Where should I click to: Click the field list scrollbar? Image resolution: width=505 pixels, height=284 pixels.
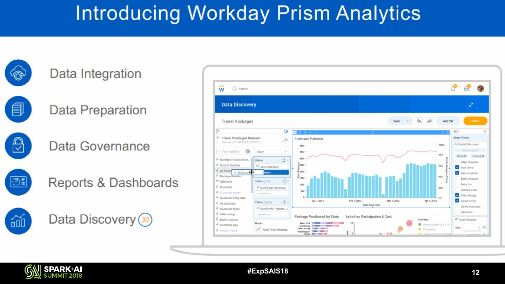tap(252, 175)
